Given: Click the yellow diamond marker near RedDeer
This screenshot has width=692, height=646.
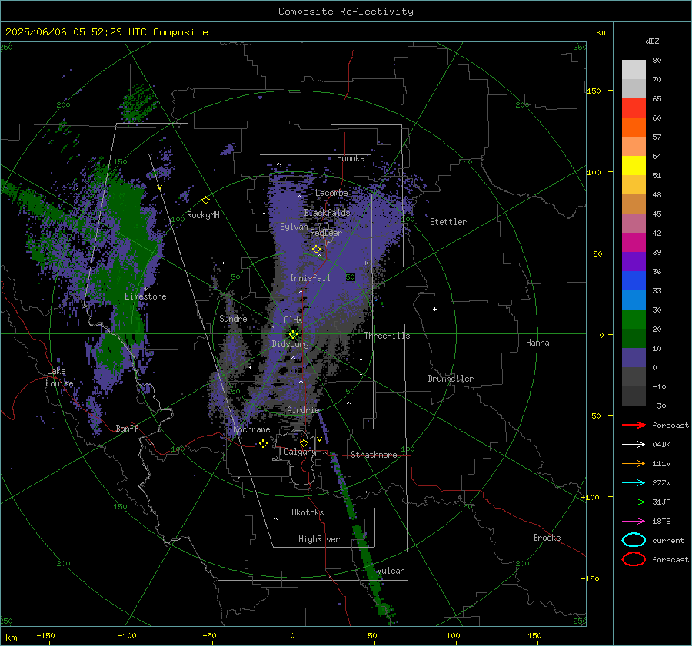Looking at the screenshot, I should (316, 250).
